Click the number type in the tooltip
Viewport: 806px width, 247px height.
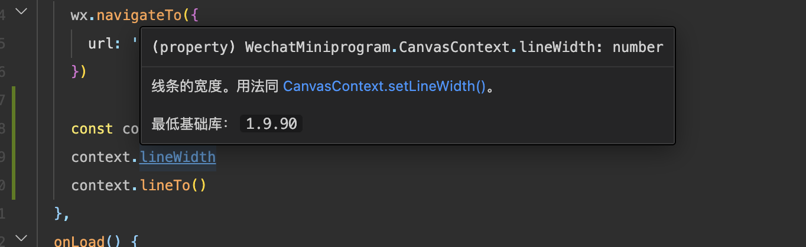[638, 47]
